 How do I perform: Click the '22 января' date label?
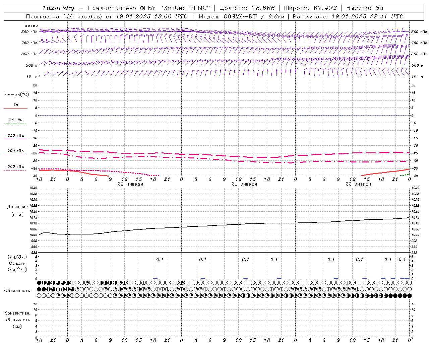click(358, 184)
